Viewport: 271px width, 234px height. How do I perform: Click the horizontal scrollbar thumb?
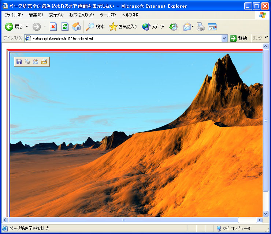click(x=124, y=220)
